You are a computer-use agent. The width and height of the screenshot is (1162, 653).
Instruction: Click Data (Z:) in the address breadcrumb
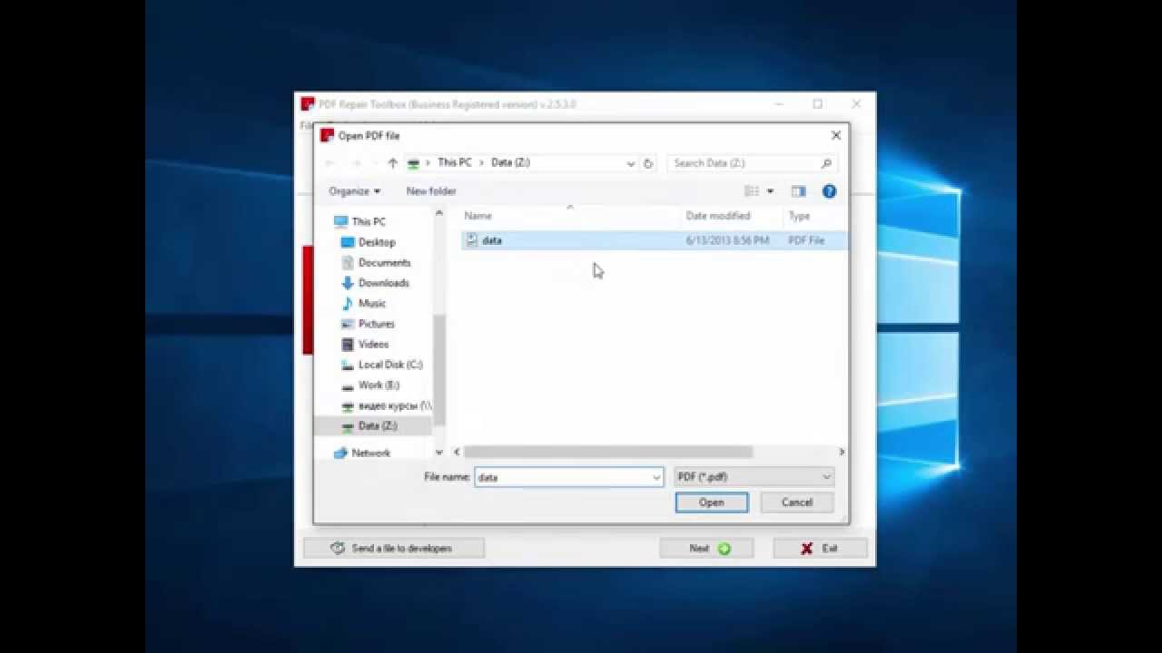[x=510, y=162]
